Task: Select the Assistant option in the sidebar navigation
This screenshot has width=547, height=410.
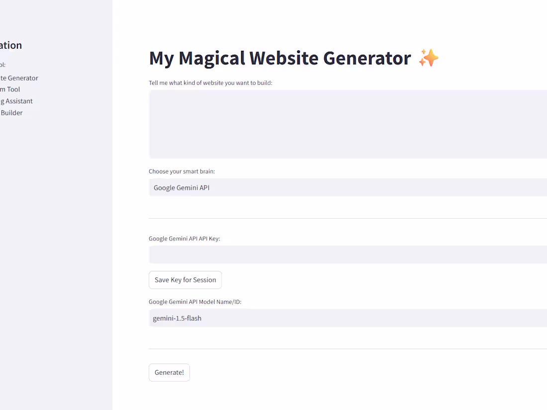Action: [16, 101]
